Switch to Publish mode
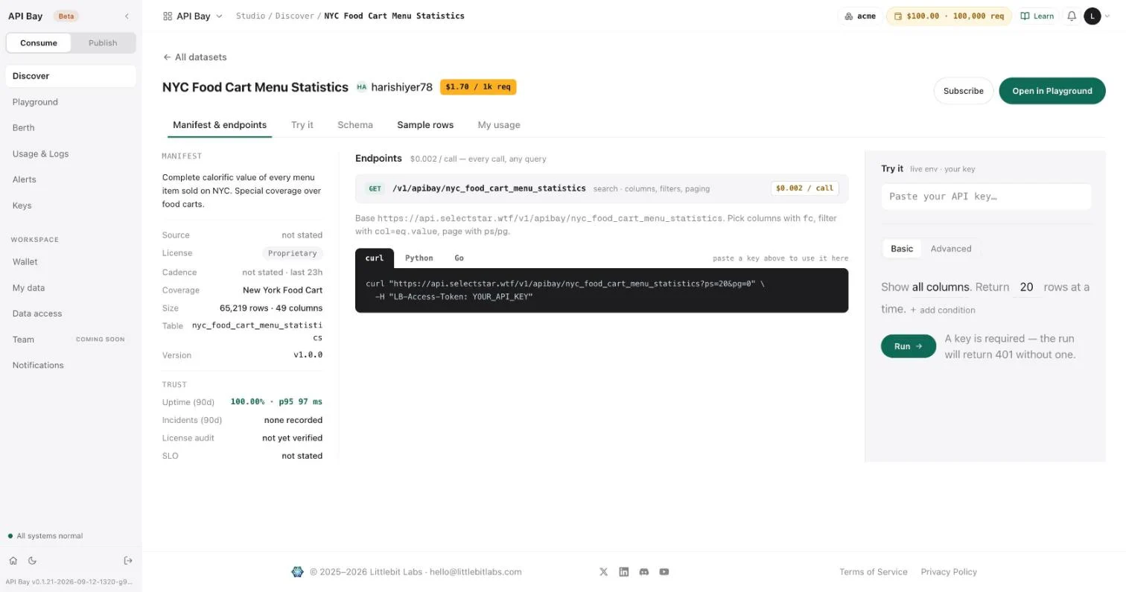1126x592 pixels. [103, 42]
